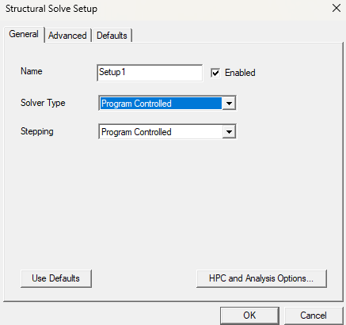Cancel the solve setup dialog

pos(314,316)
